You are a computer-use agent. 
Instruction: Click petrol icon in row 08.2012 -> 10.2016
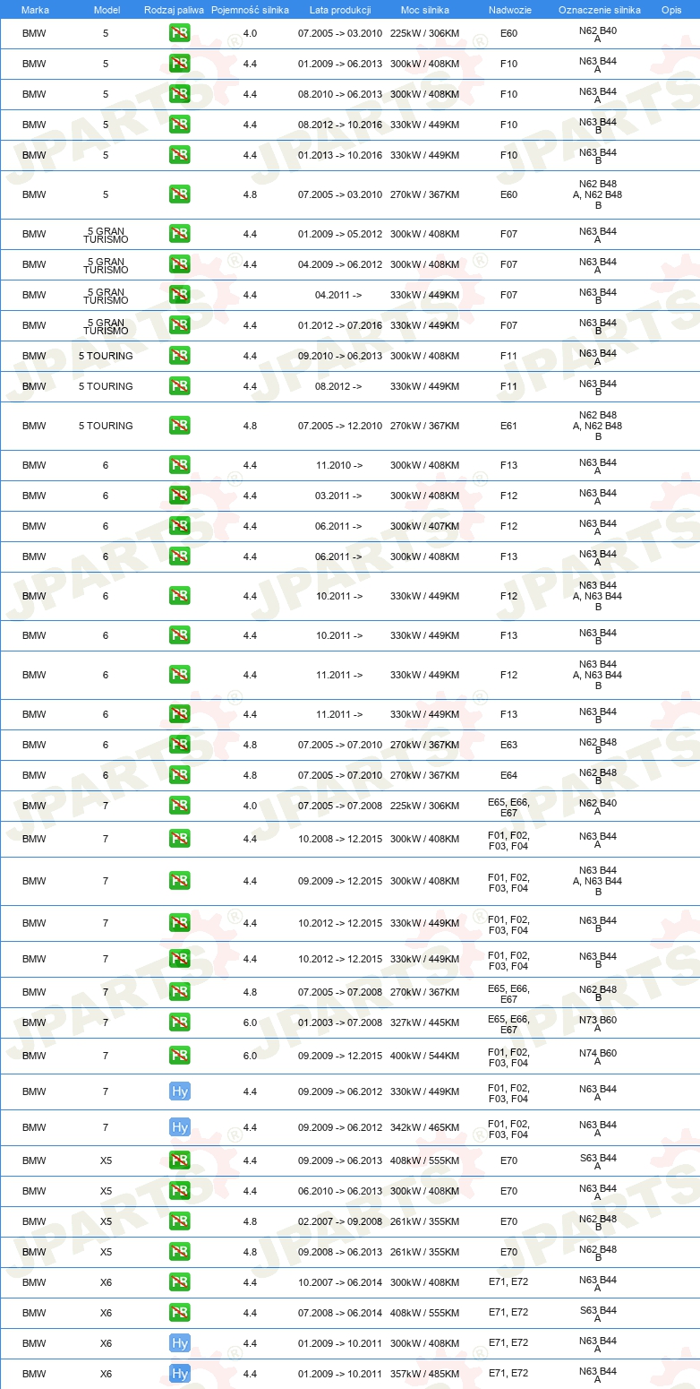click(x=179, y=125)
